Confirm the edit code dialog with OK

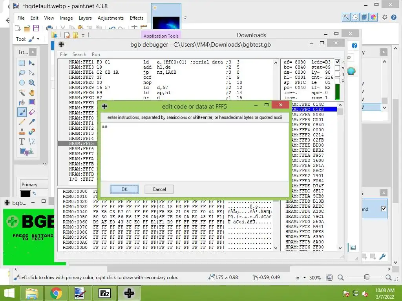[x=124, y=189]
